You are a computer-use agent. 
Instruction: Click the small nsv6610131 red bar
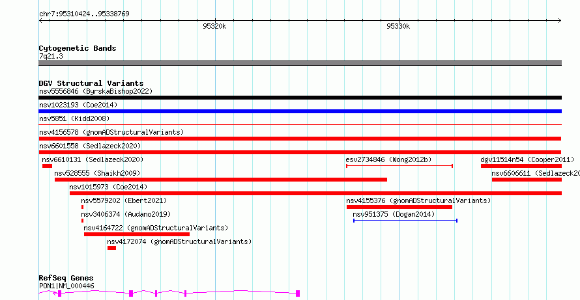point(47,166)
